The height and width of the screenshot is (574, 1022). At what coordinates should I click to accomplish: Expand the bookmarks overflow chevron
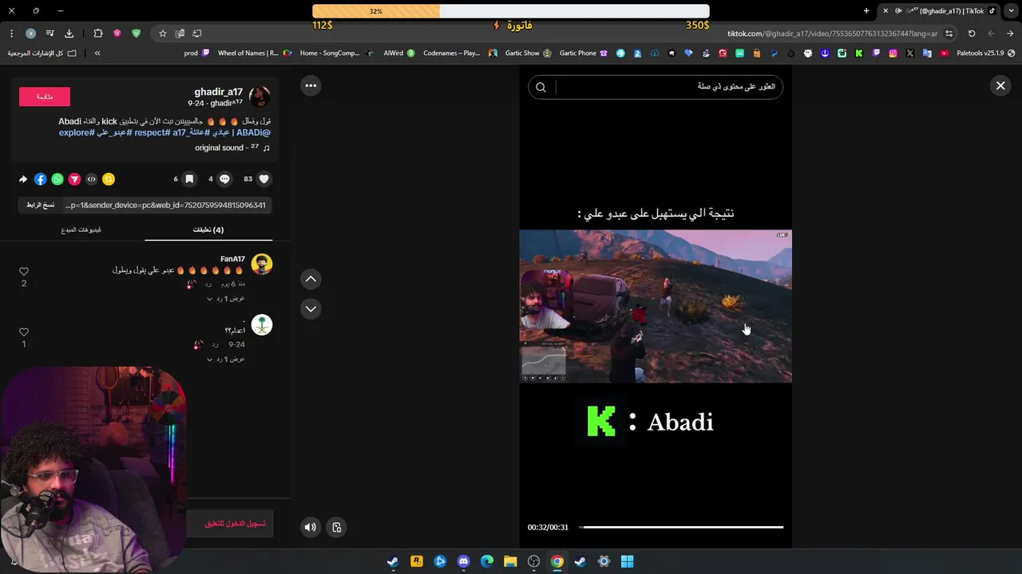tap(97, 53)
